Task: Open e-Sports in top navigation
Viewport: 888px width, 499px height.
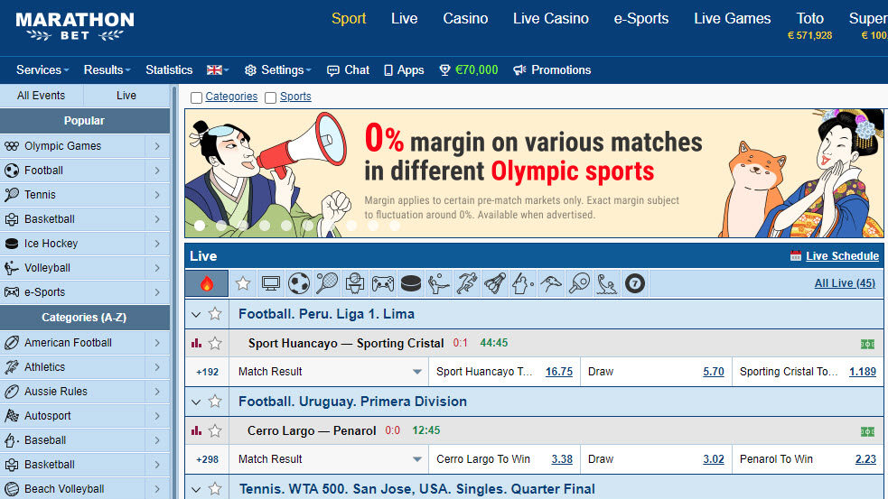Action: coord(641,19)
